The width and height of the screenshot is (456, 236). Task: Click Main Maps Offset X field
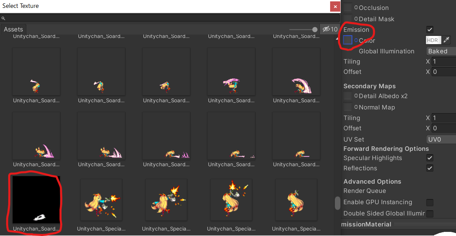click(444, 72)
